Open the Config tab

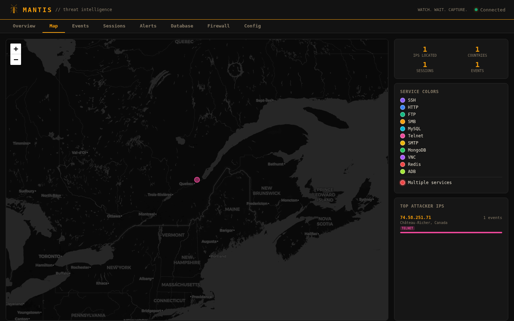252,26
